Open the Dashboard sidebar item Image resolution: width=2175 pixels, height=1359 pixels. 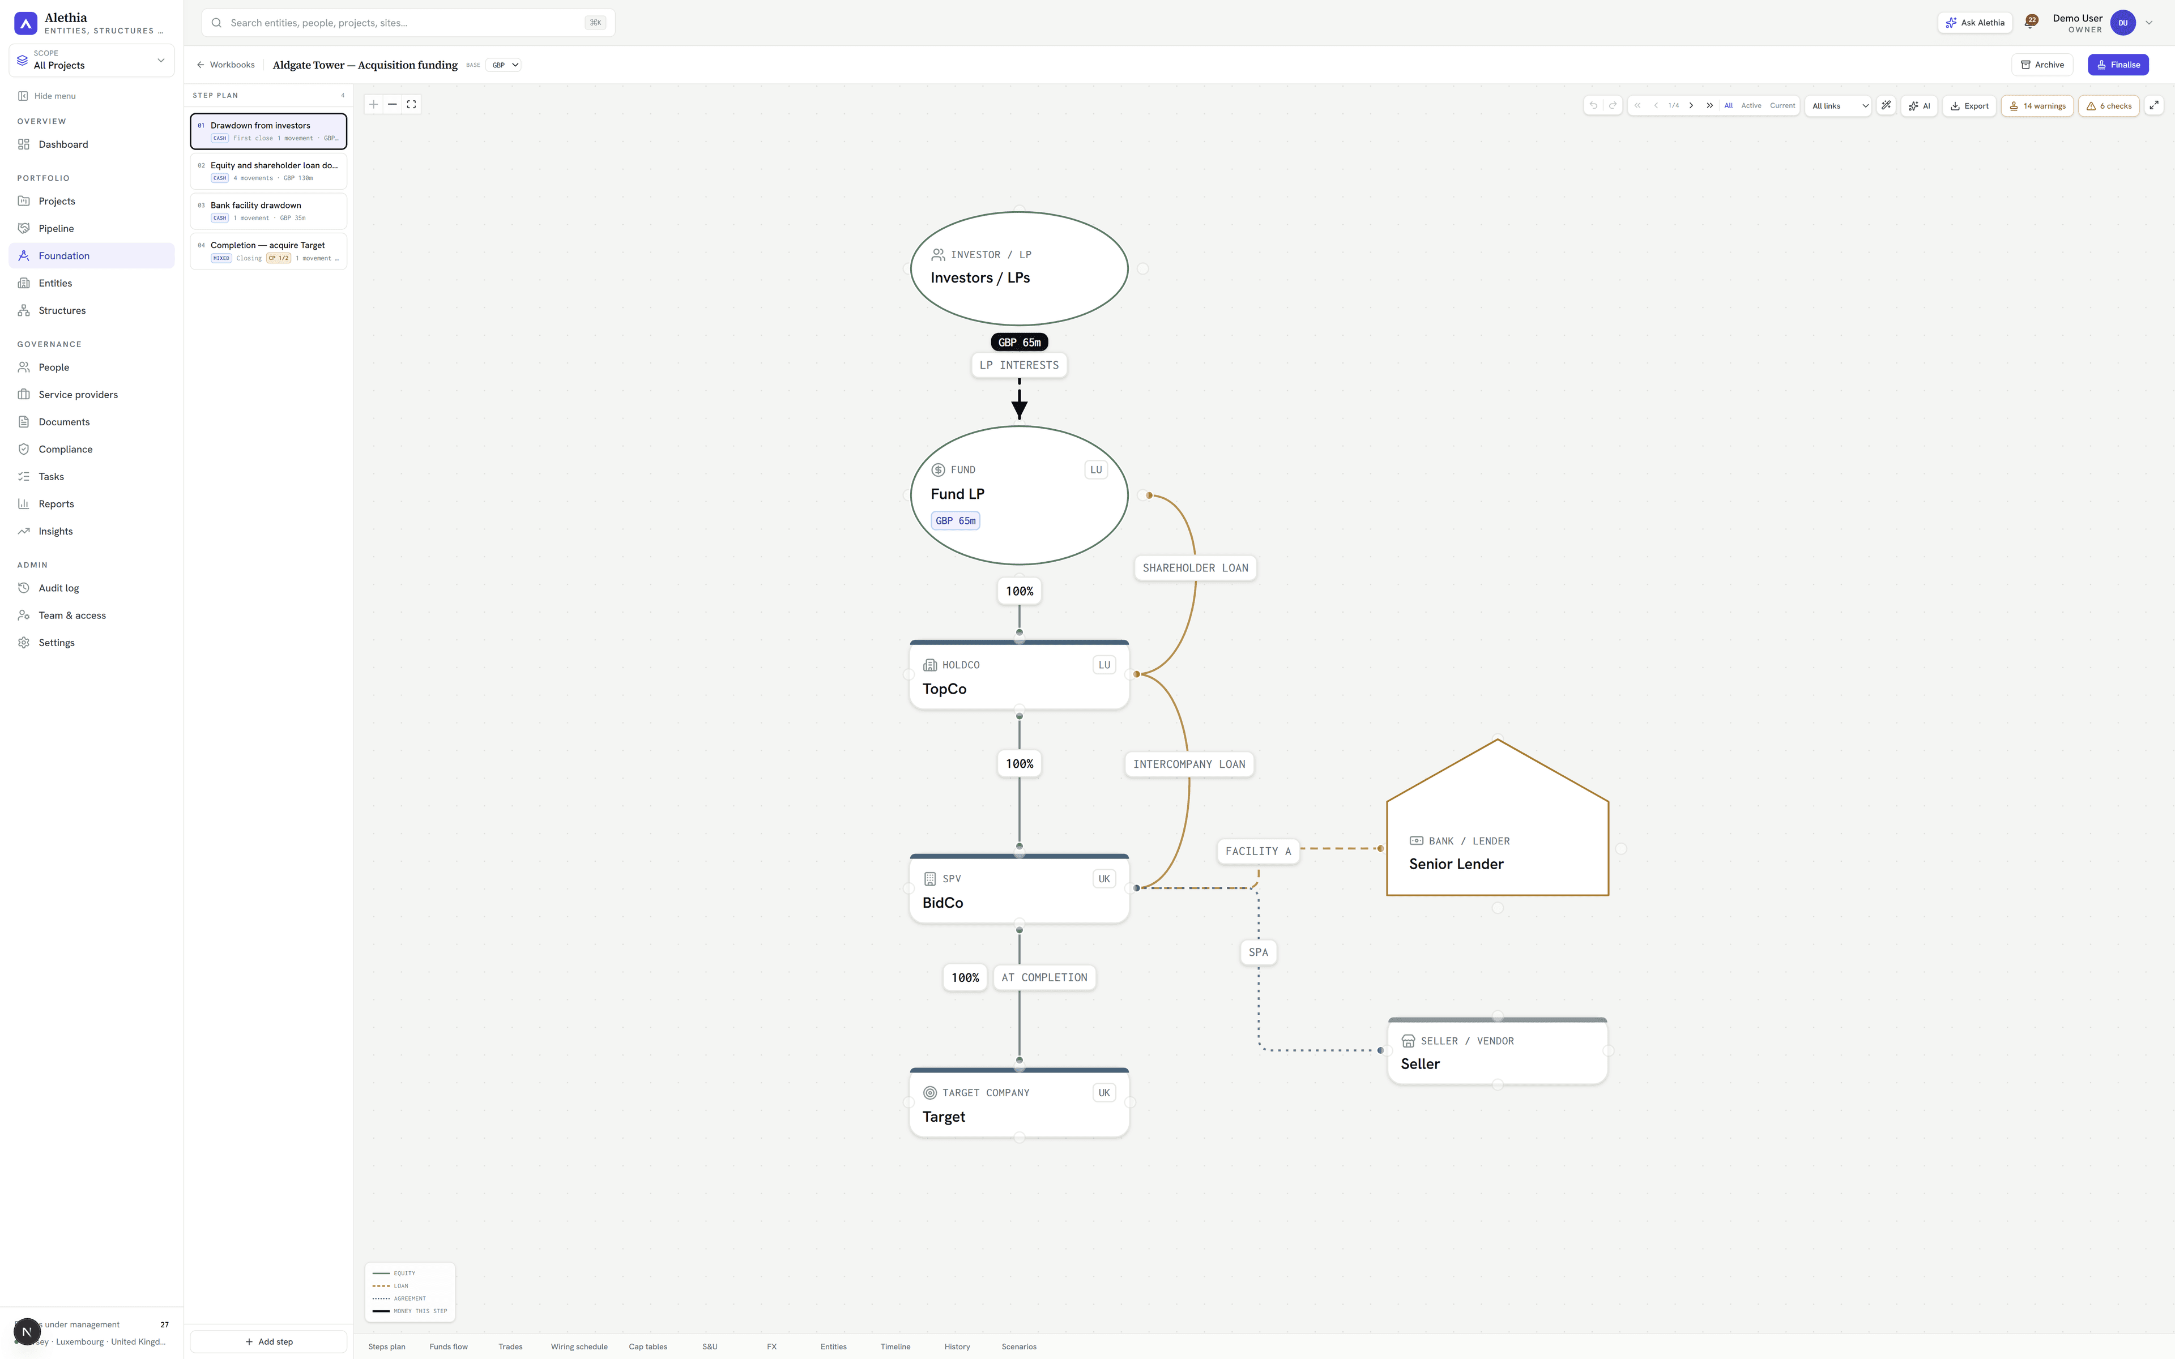coord(91,144)
